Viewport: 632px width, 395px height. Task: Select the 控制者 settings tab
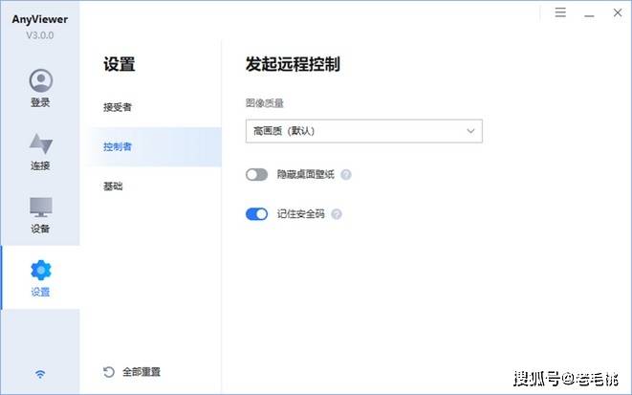(118, 146)
